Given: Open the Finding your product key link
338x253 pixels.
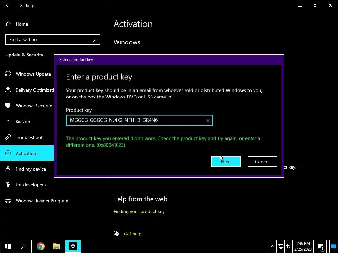Looking at the screenshot, I should point(139,212).
